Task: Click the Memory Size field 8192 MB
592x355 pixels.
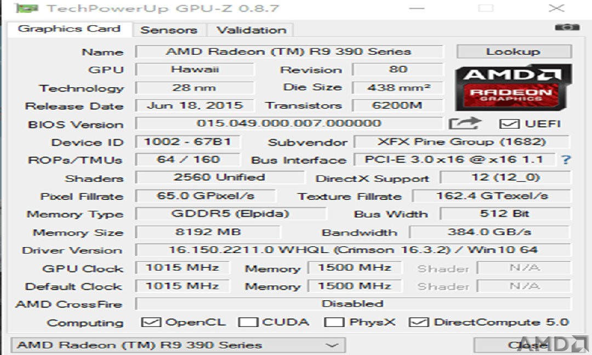Action: 208,232
